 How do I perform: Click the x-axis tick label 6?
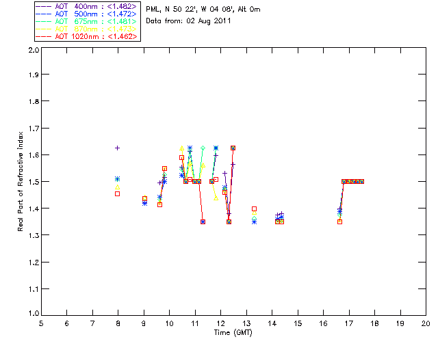(x=67, y=323)
